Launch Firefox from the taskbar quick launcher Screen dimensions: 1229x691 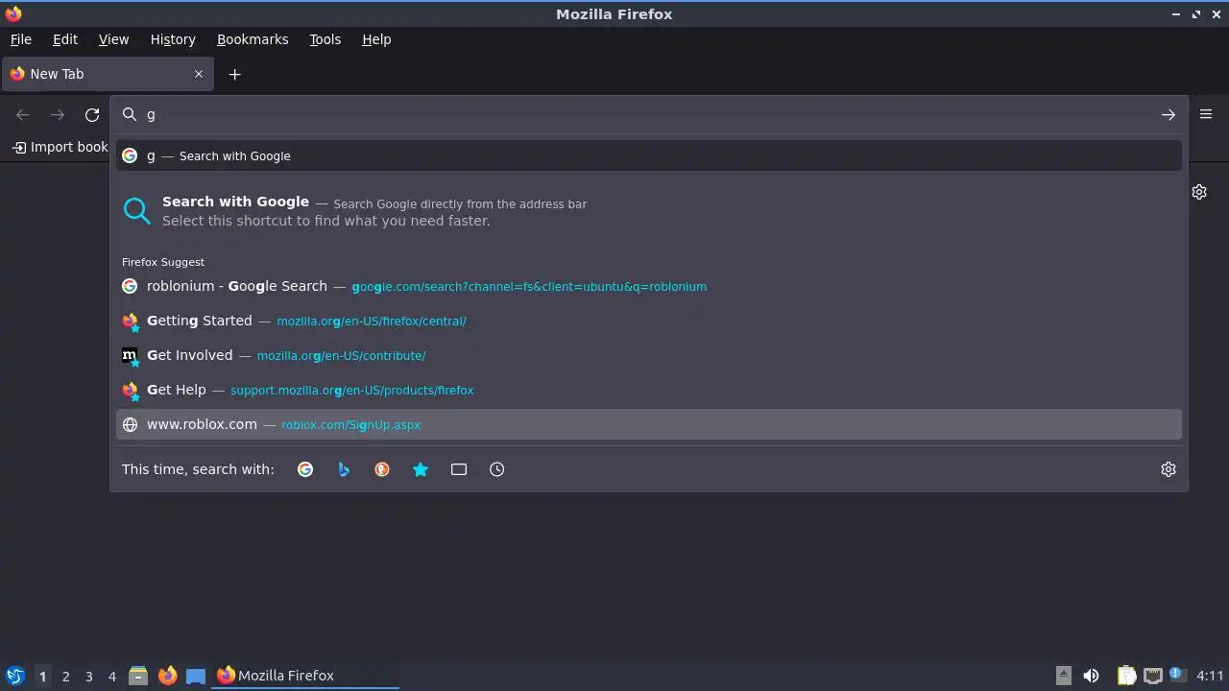point(167,676)
